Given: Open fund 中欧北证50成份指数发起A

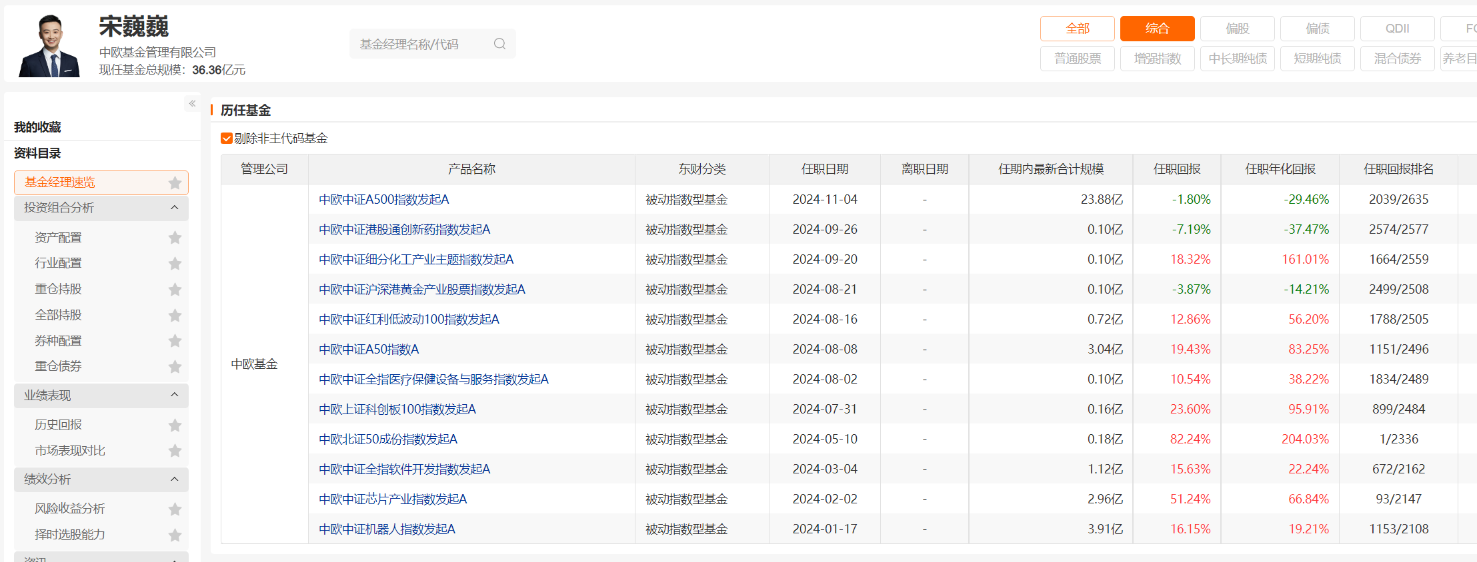Looking at the screenshot, I should 388,439.
